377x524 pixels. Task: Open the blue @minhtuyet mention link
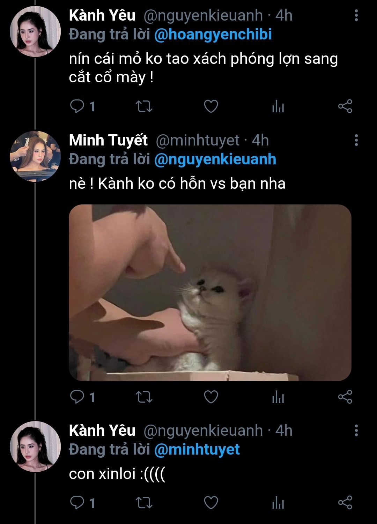click(x=197, y=449)
